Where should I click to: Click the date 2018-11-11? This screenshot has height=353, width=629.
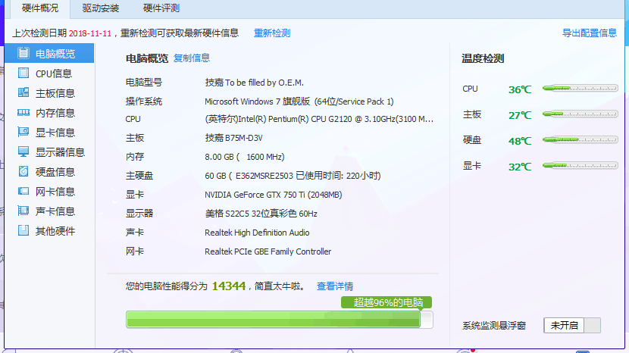point(90,33)
